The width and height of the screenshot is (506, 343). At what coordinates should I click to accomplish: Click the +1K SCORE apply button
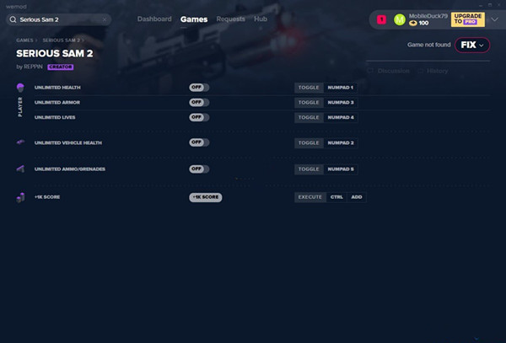206,197
